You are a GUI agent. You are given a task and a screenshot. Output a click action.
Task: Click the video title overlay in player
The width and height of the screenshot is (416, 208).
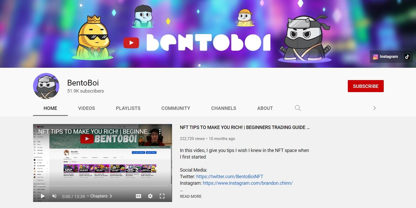click(95, 132)
